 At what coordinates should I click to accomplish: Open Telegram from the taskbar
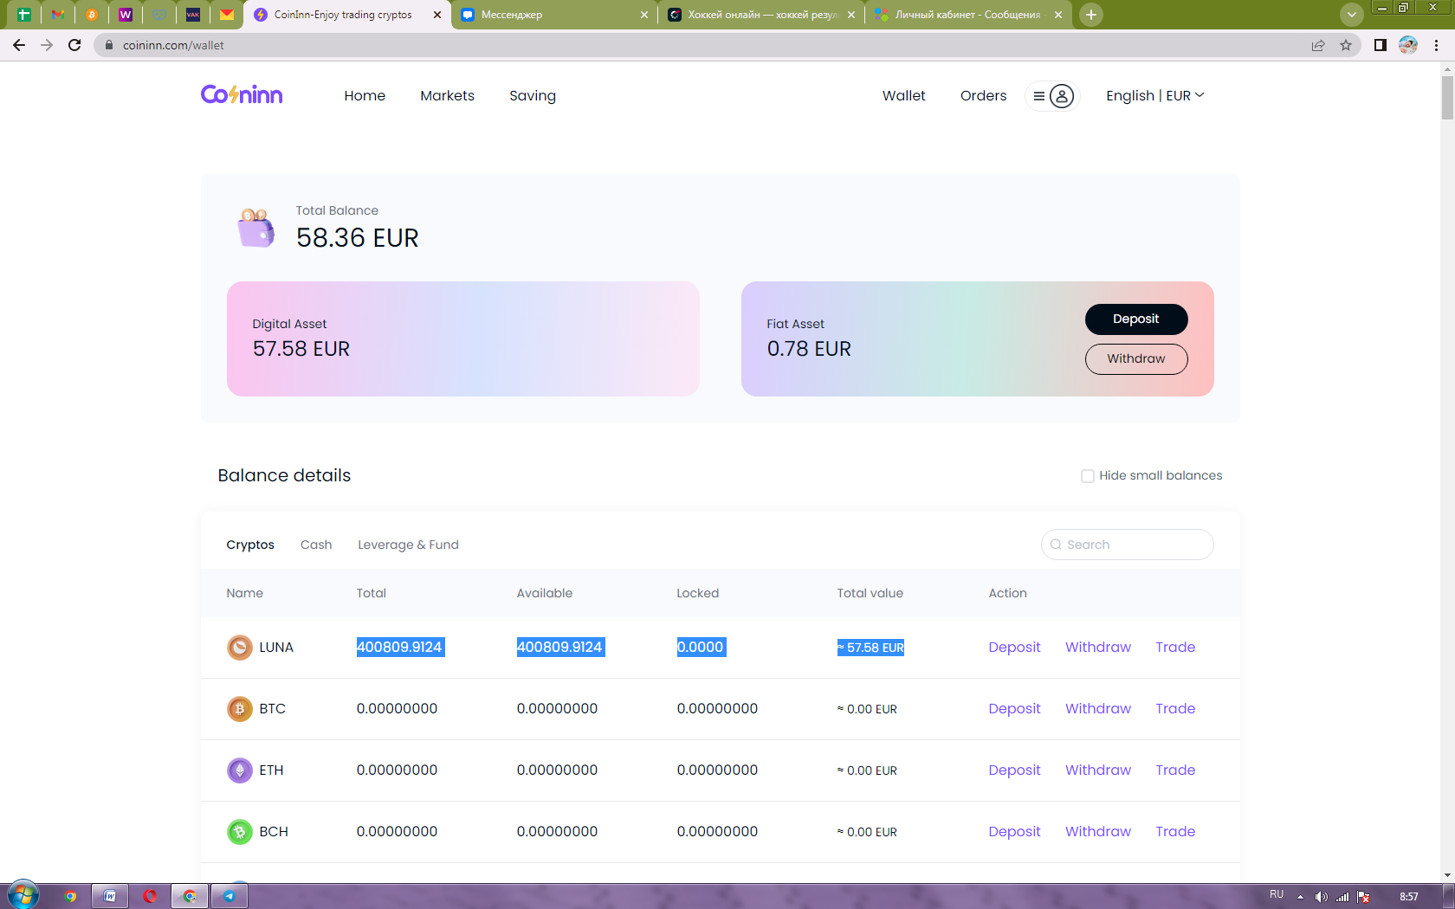tap(230, 896)
